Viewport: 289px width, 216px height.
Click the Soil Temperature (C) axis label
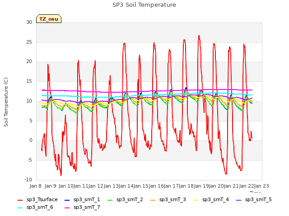tap(6, 102)
